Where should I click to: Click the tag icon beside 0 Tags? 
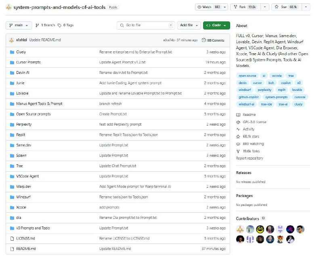[x=59, y=25]
